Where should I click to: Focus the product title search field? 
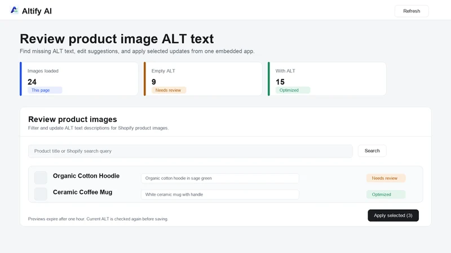(x=190, y=151)
